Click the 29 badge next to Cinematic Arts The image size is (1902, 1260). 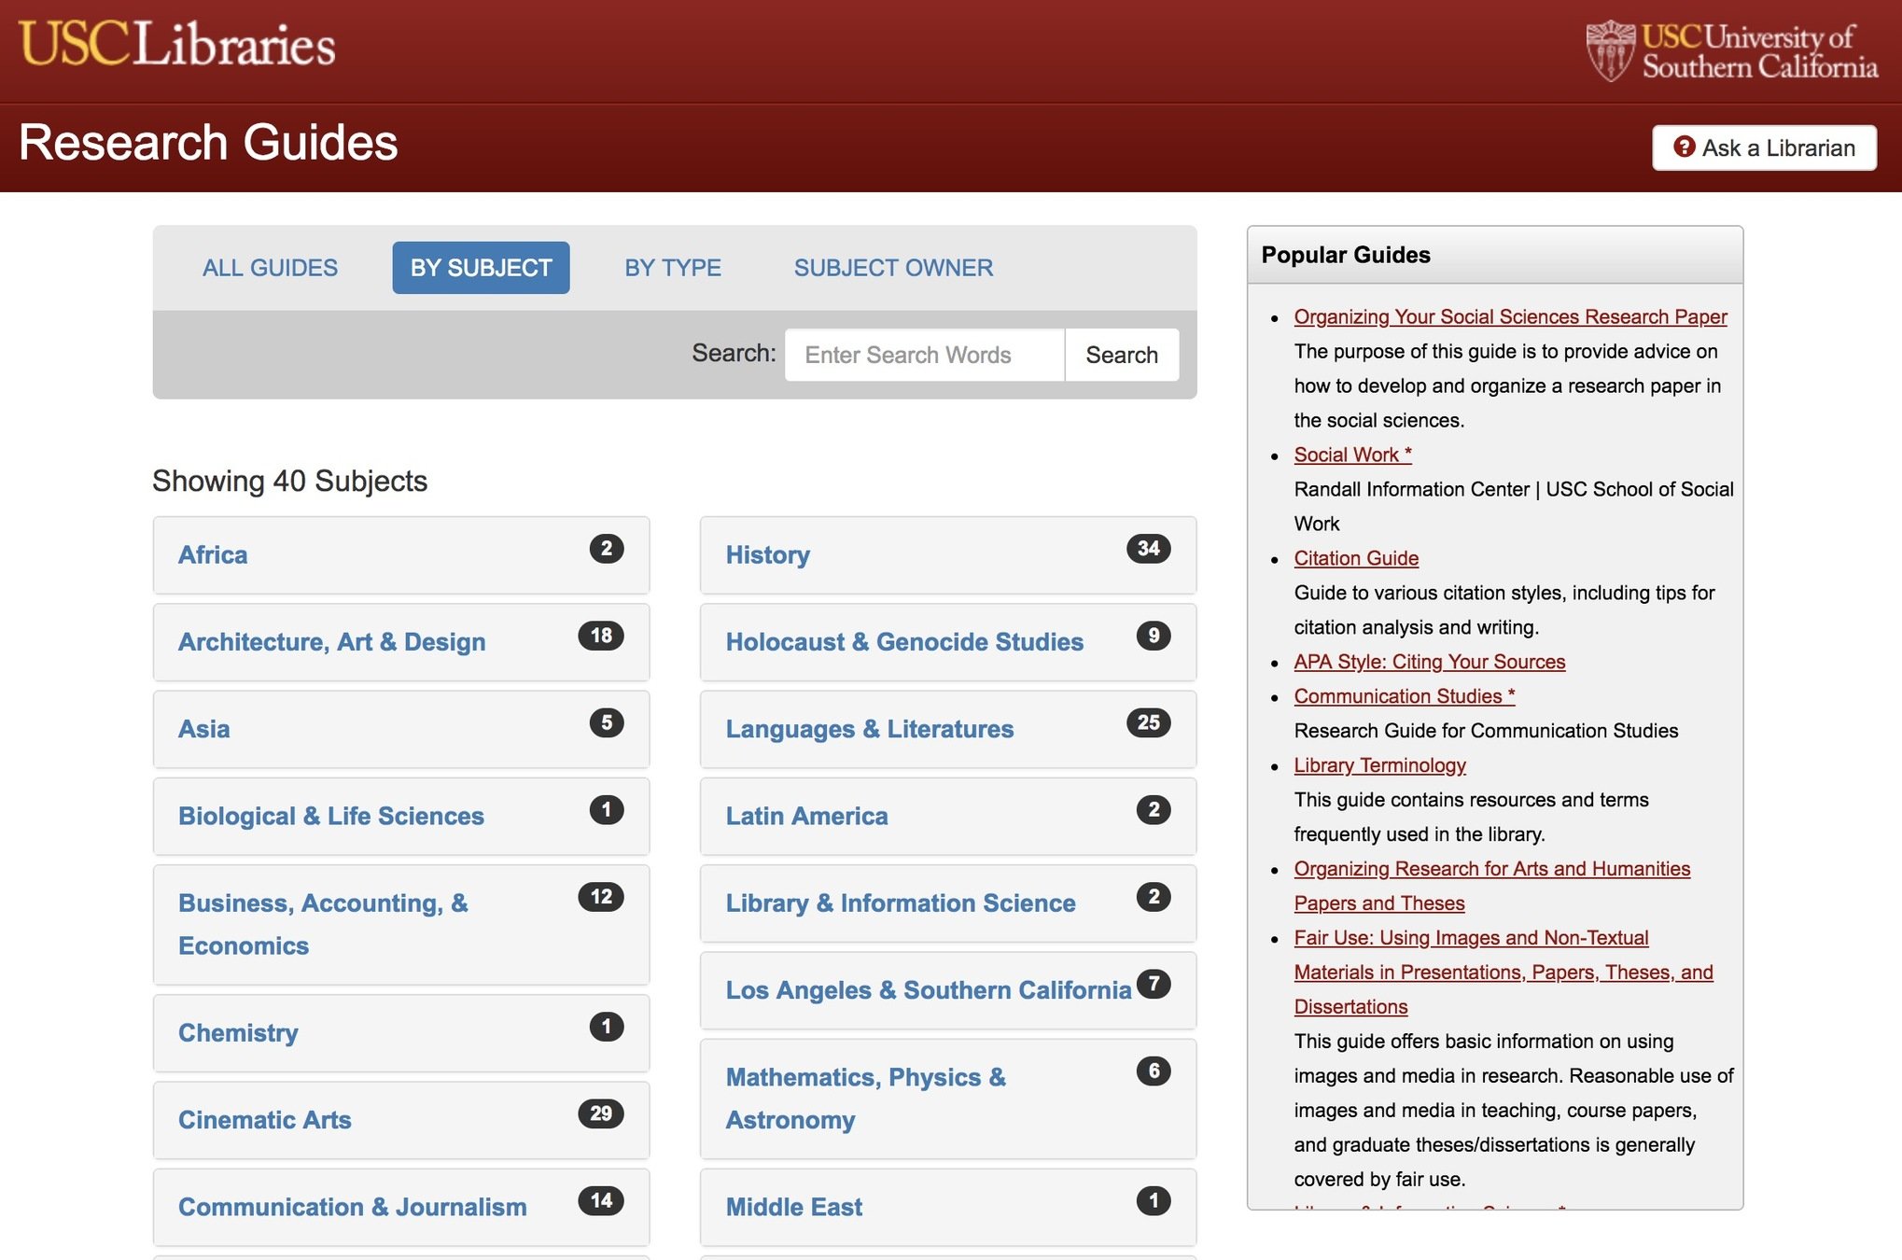point(601,1113)
